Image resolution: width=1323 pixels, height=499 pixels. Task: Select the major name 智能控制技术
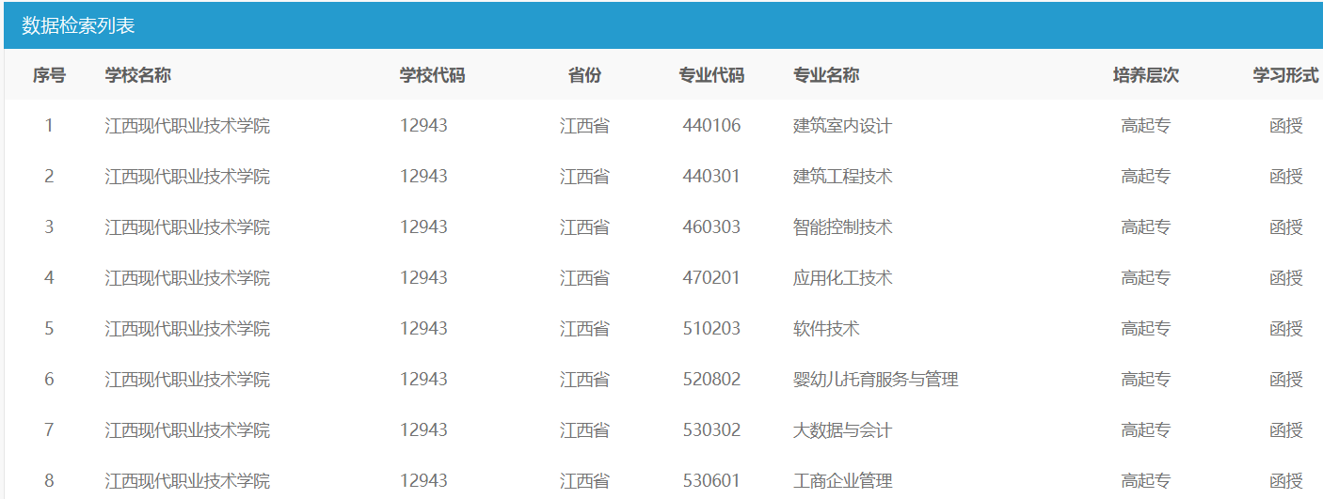pyautogui.click(x=842, y=226)
